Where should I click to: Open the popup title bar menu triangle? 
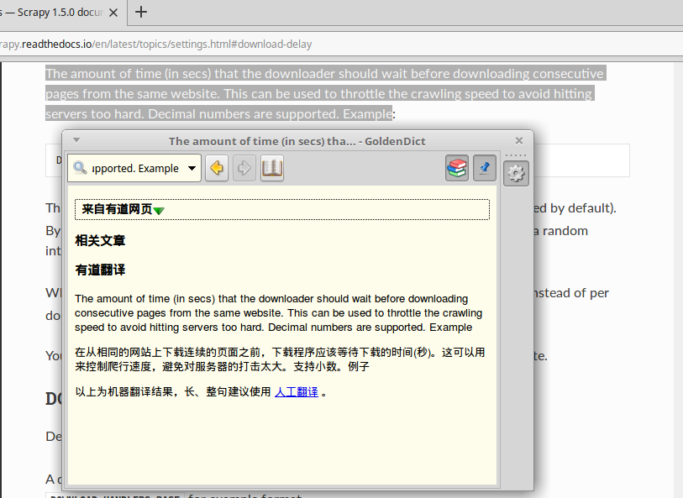(76, 140)
